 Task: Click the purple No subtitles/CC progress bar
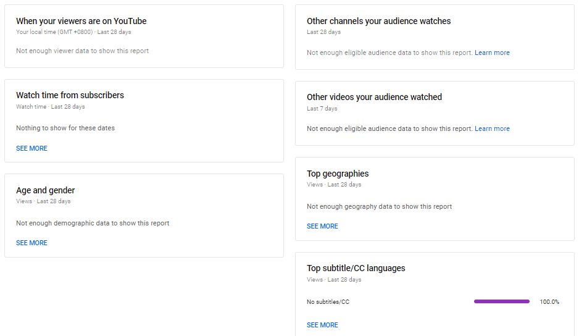pyautogui.click(x=502, y=301)
